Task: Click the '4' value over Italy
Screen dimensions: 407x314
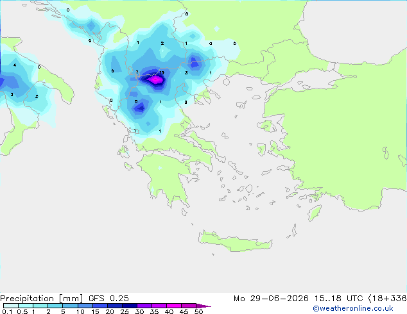Action: [15, 65]
